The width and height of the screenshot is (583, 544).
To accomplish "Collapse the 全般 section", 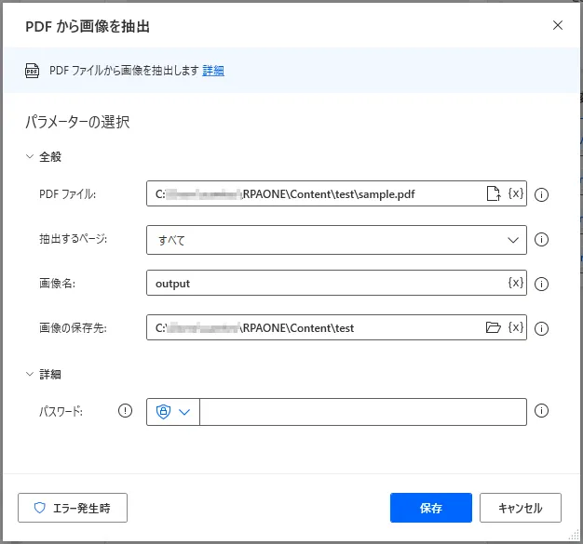I will [x=29, y=157].
